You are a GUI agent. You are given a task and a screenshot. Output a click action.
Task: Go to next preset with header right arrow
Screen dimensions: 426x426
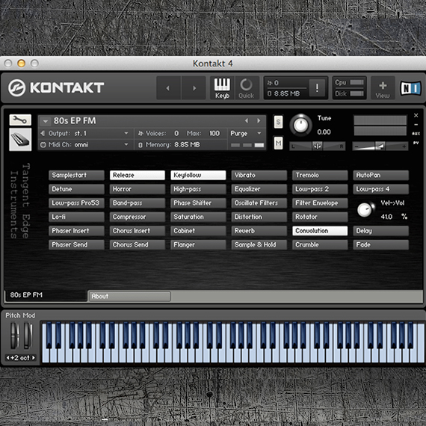pyautogui.click(x=194, y=88)
